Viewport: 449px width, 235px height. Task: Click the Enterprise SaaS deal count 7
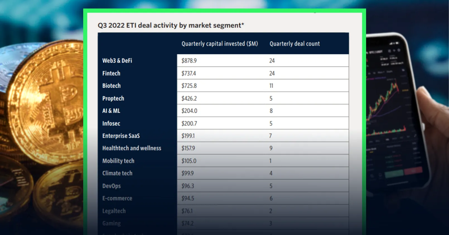[271, 136]
